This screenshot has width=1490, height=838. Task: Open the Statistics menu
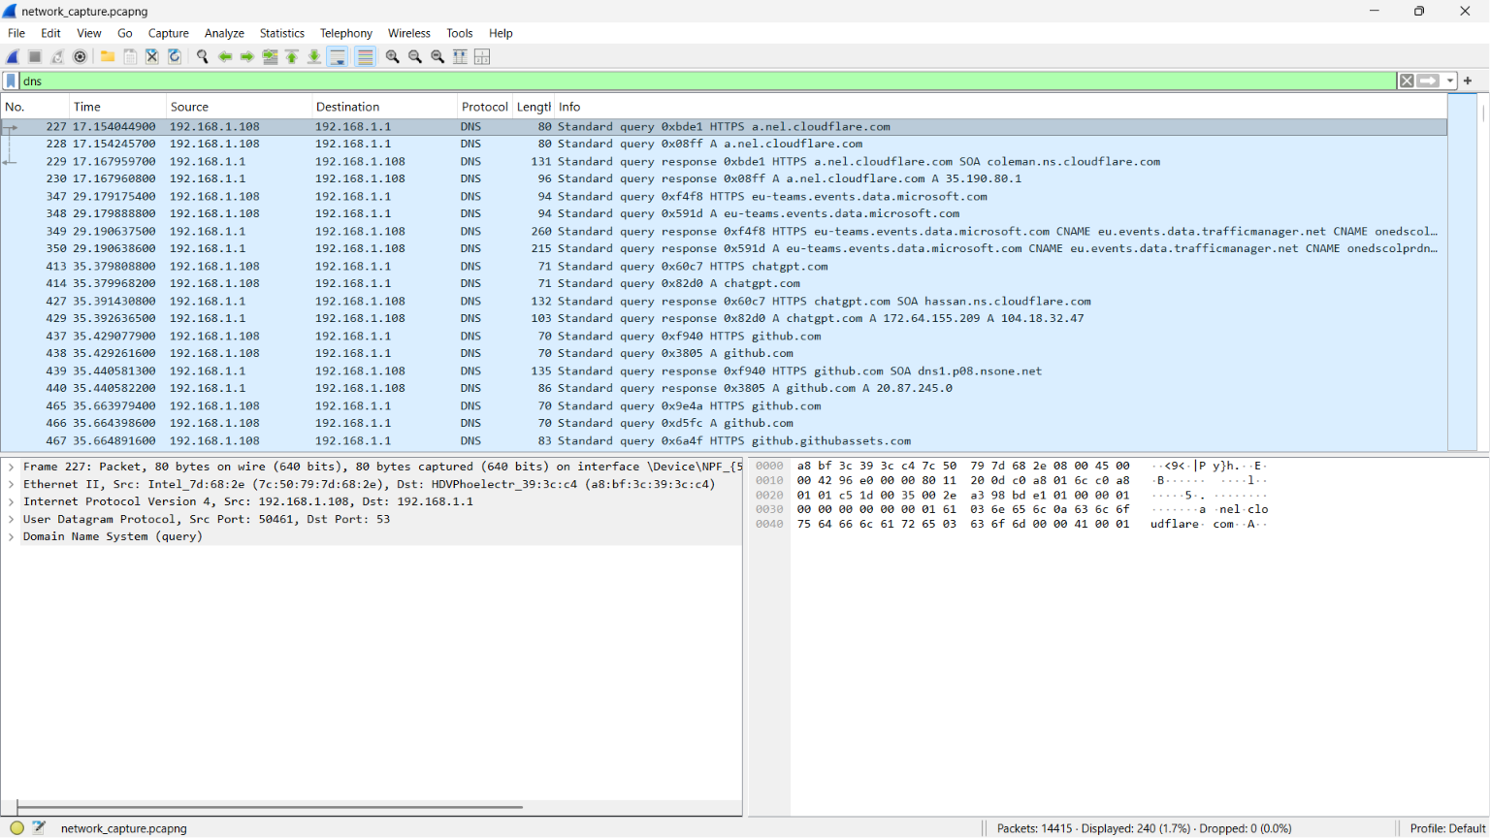coord(282,33)
